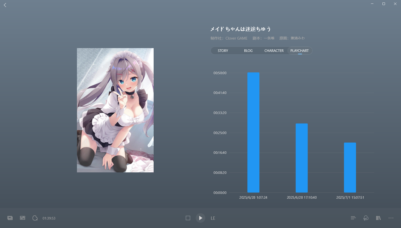Screen dimensions: 401x228
Task: Click the bar for 2025/6/28 17:10:40
Action: 302,158
